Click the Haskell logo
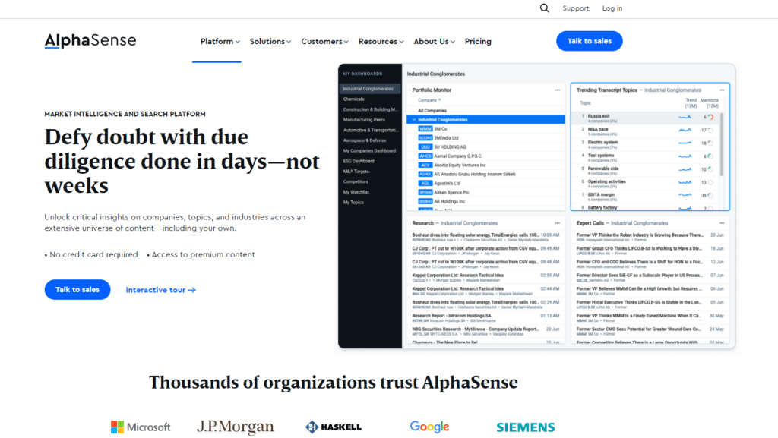 (333, 427)
